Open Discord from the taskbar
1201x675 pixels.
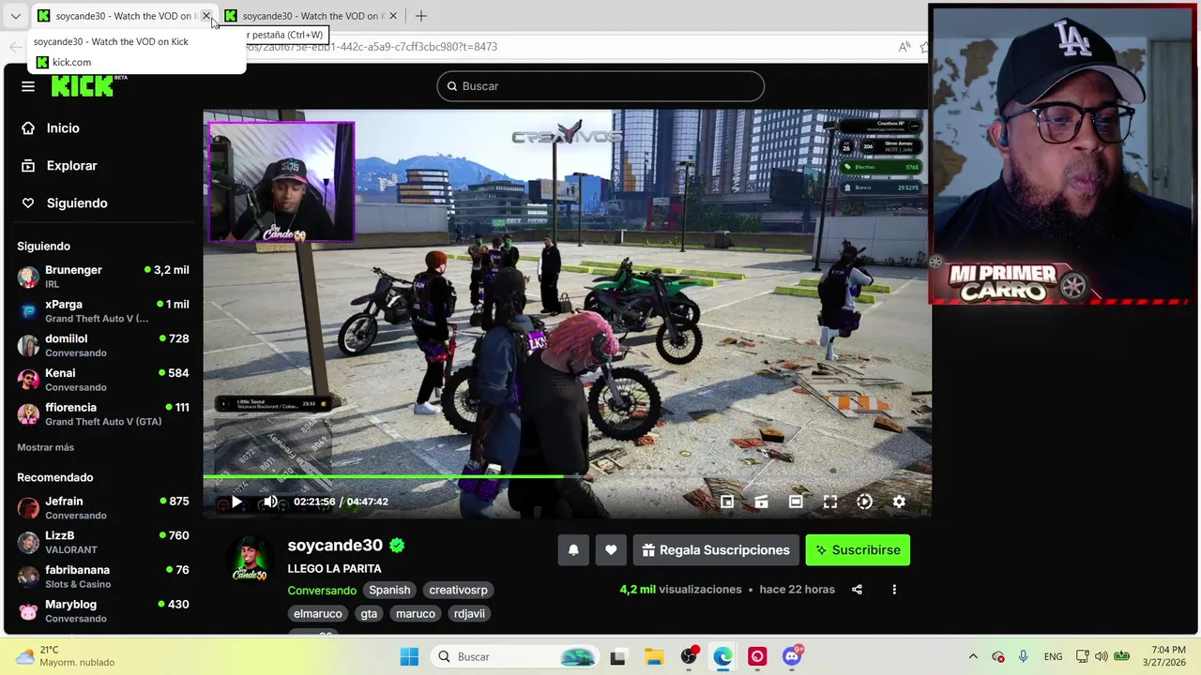click(x=792, y=657)
